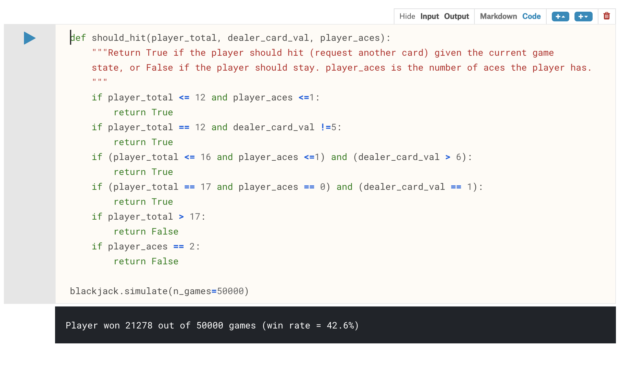Switch cell type to Markdown
The image size is (625, 368).
click(498, 17)
